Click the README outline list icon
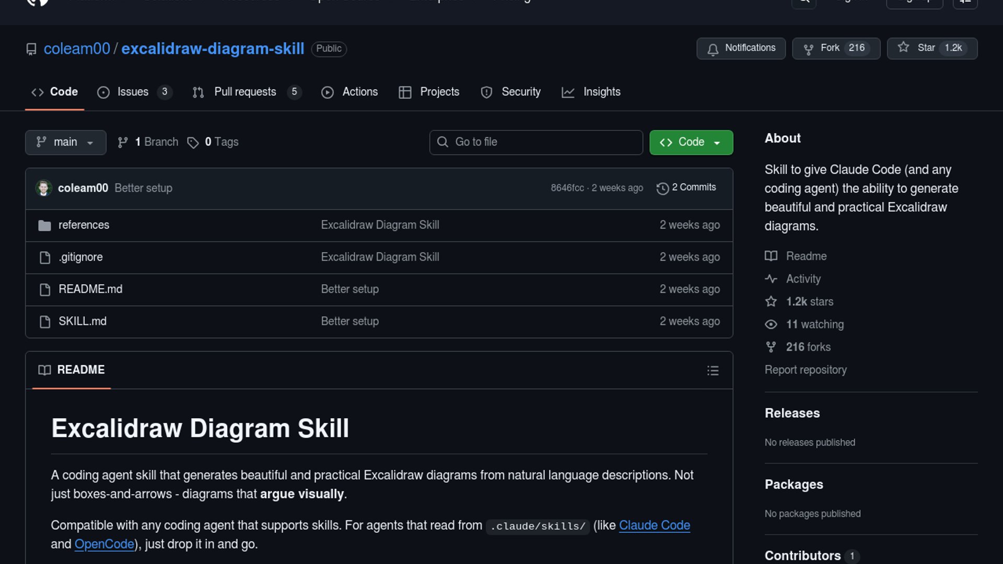1003x564 pixels. click(713, 371)
